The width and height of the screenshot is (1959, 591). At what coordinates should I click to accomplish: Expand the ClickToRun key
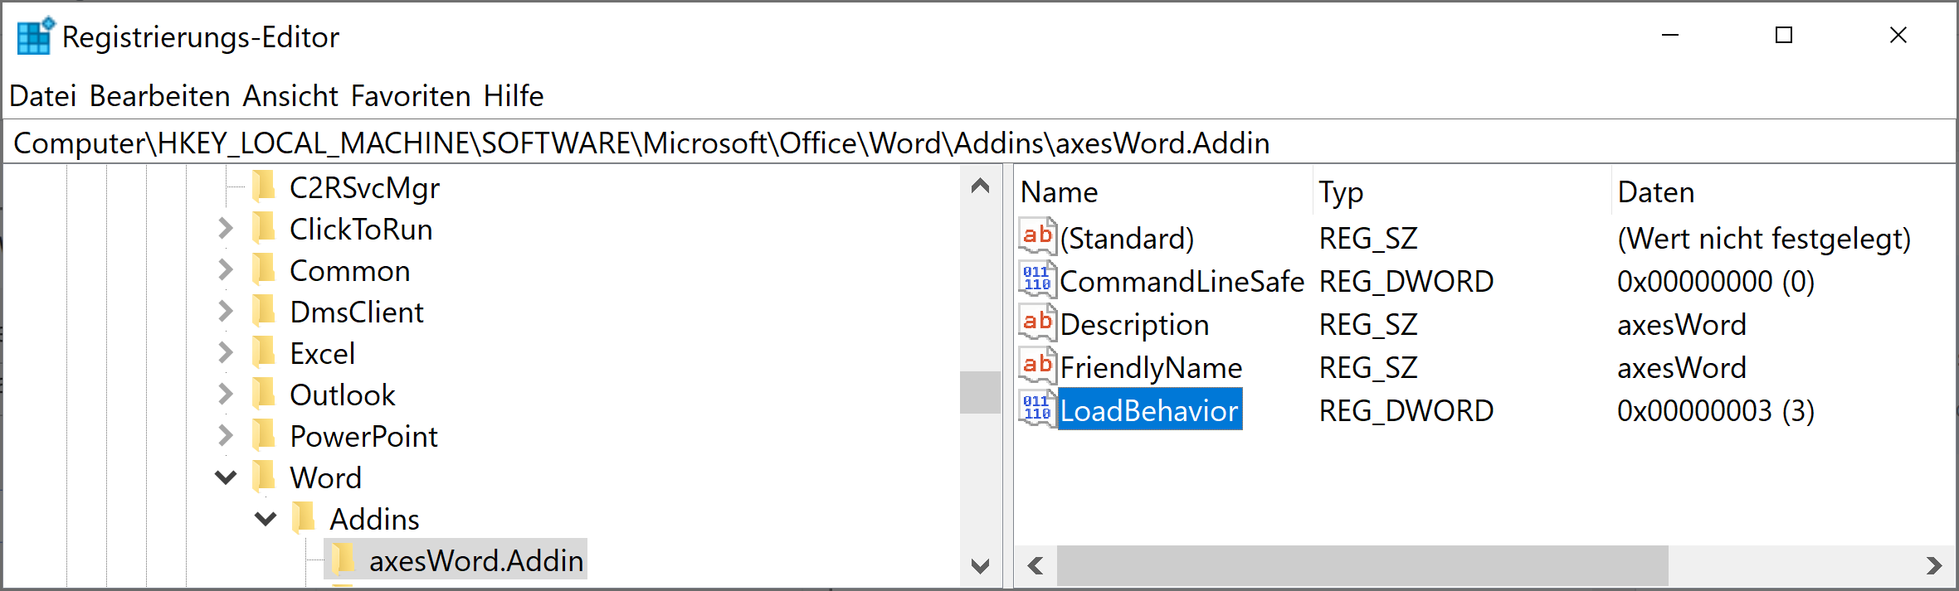pos(225,229)
